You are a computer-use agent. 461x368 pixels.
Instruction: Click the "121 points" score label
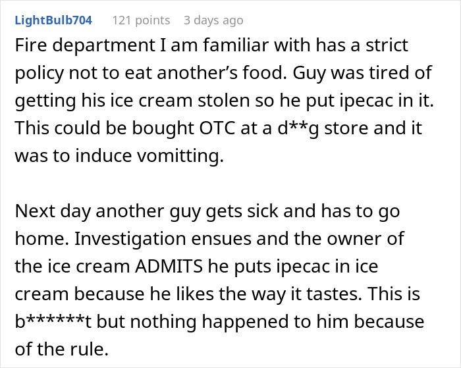click(x=141, y=20)
